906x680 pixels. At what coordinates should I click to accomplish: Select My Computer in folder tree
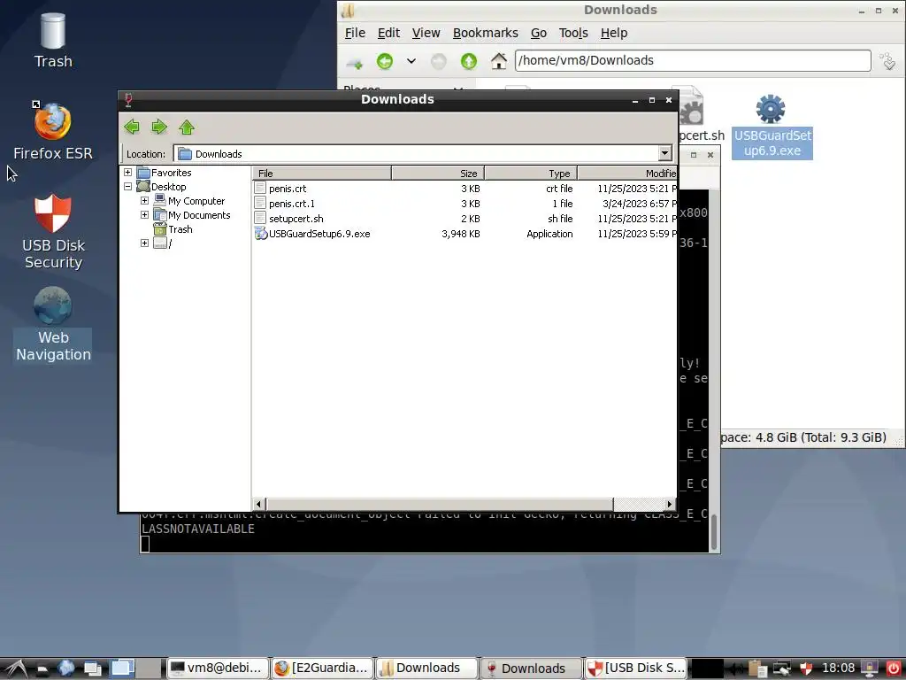click(196, 201)
